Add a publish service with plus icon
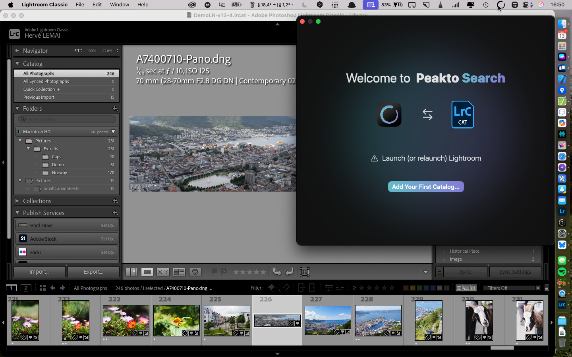This screenshot has height=357, width=572. click(115, 213)
